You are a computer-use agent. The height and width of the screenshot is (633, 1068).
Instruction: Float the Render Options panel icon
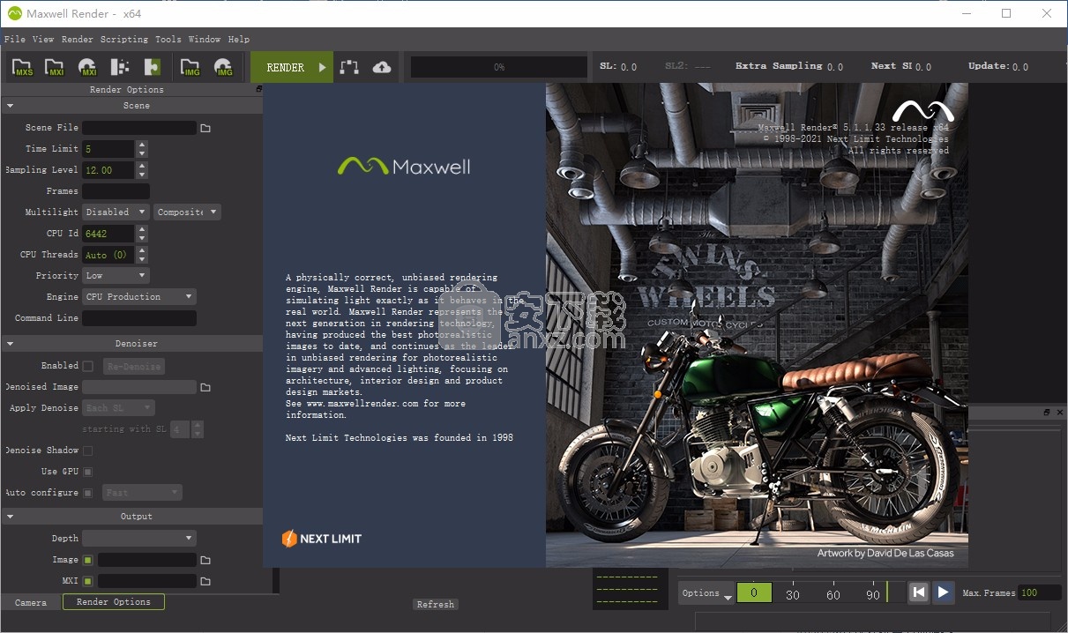tap(258, 89)
